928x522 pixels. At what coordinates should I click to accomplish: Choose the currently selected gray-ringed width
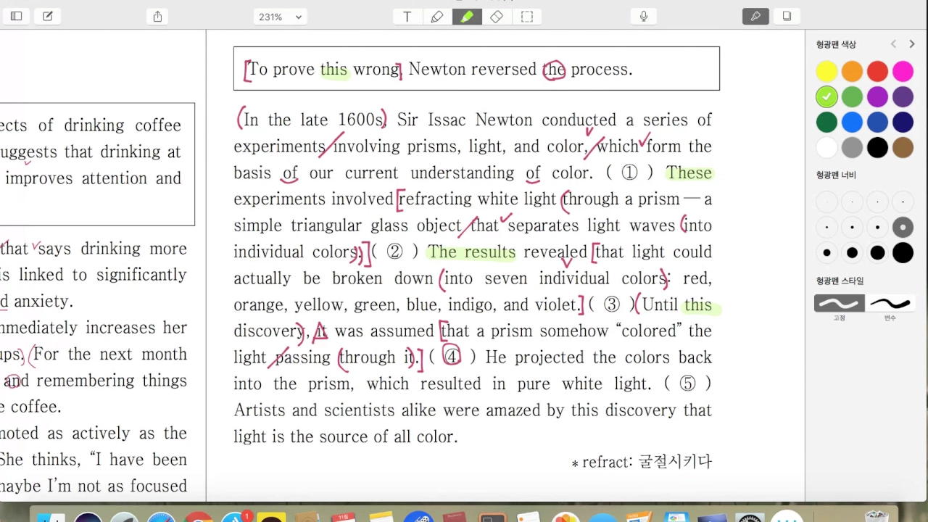tap(903, 227)
